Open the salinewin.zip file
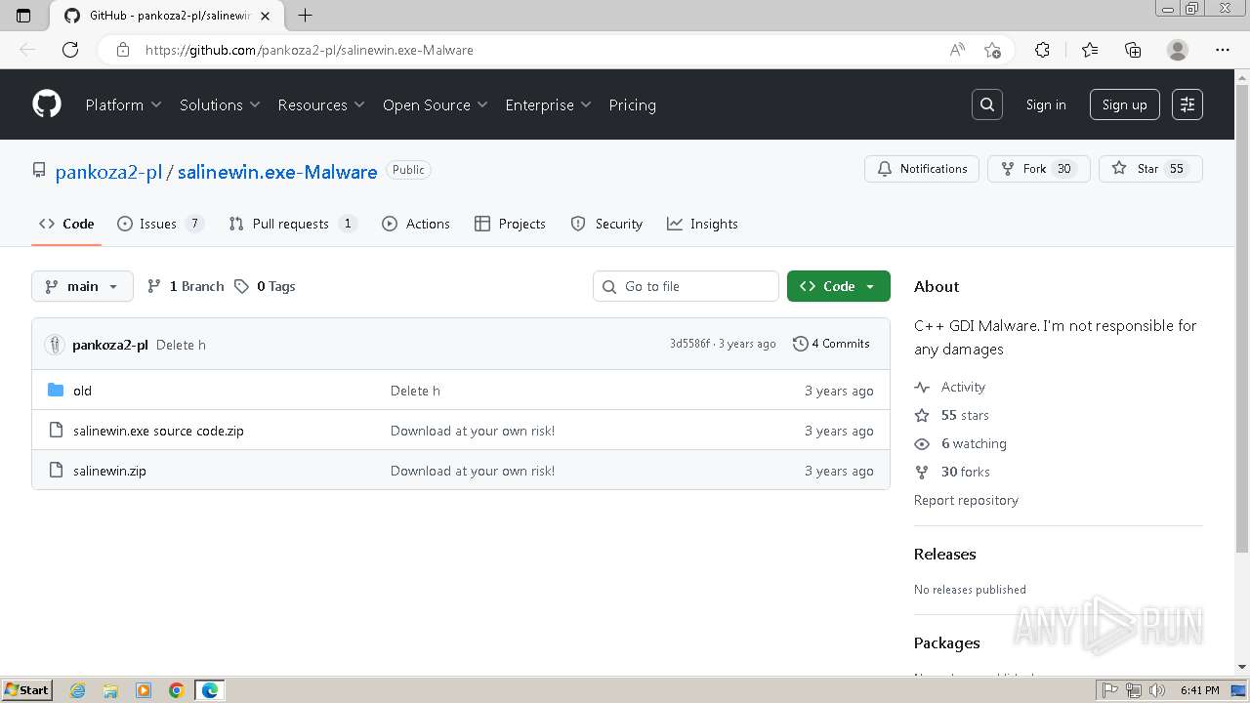Screen dimensions: 1250x703 [x=109, y=471]
